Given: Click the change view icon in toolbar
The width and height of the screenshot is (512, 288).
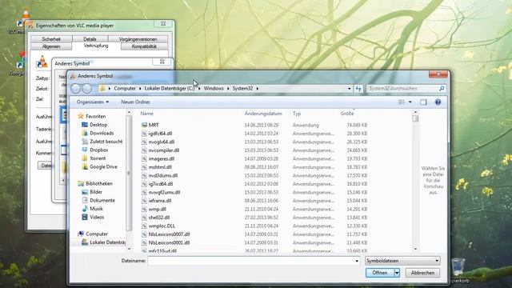Looking at the screenshot, I should click(x=402, y=102).
